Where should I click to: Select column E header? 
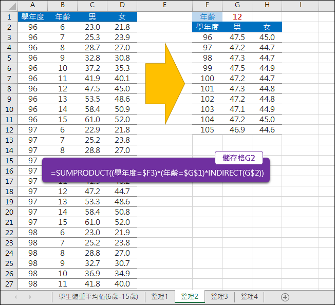pyautogui.click(x=164, y=5)
